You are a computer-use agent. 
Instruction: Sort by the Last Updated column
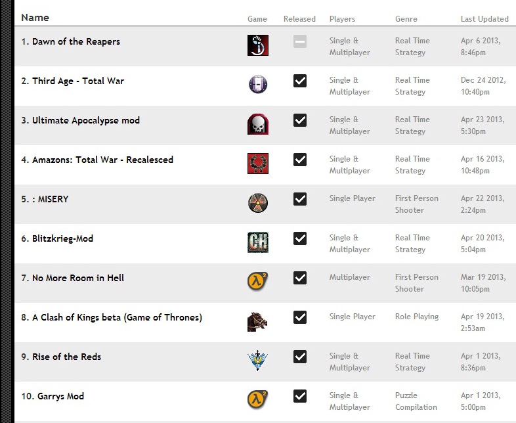pyautogui.click(x=484, y=19)
